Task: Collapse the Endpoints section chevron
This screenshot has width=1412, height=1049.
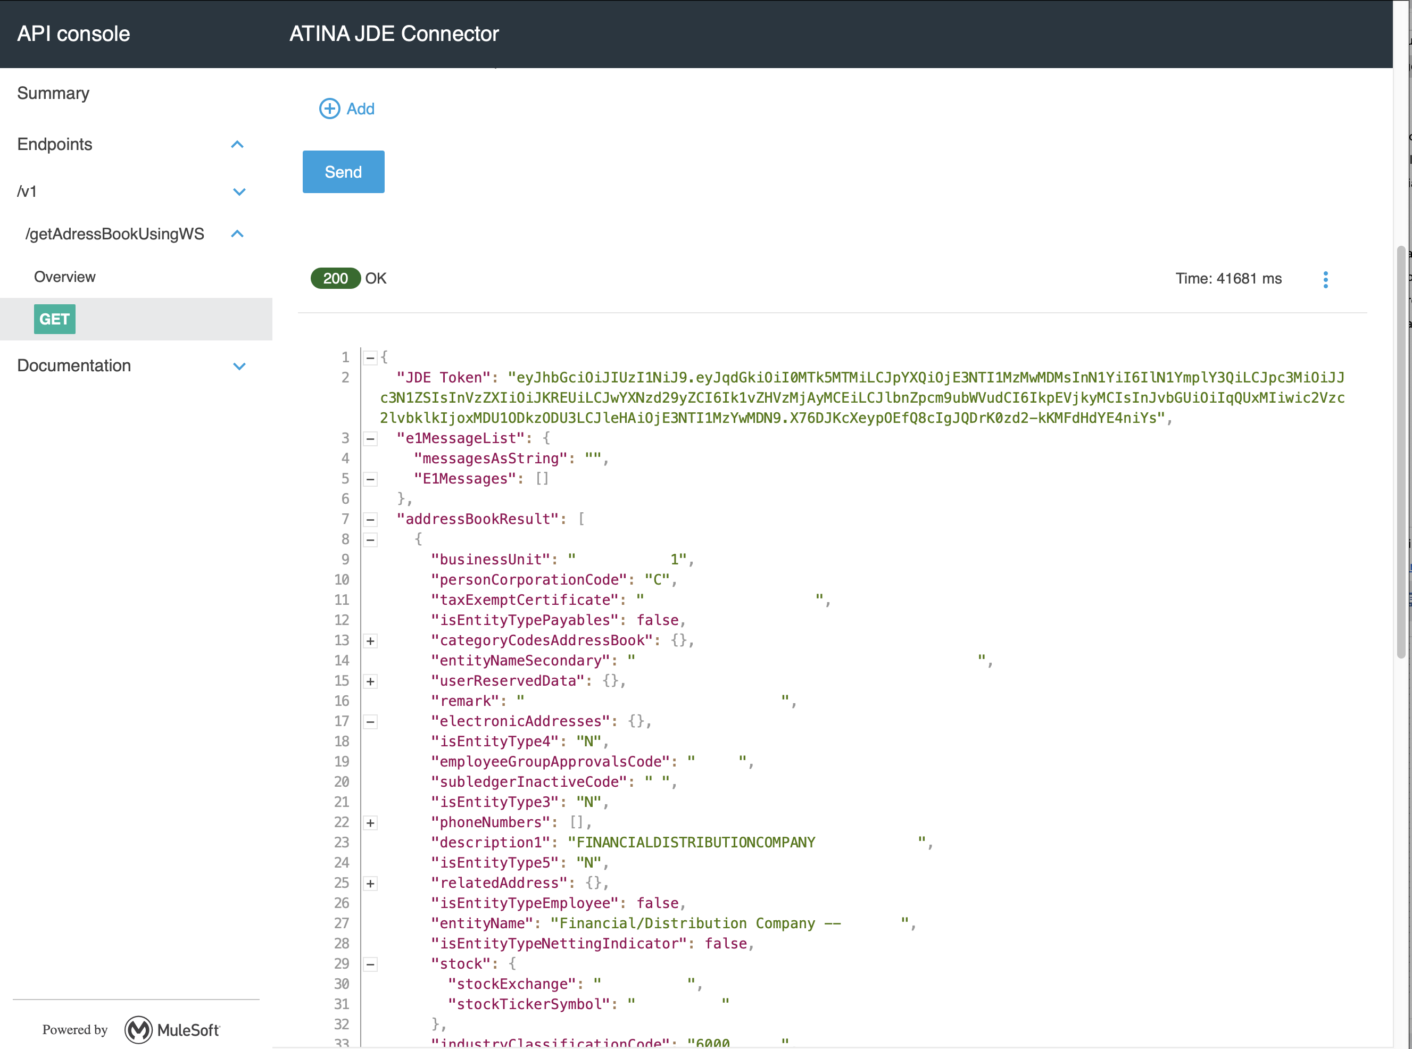Action: [237, 145]
